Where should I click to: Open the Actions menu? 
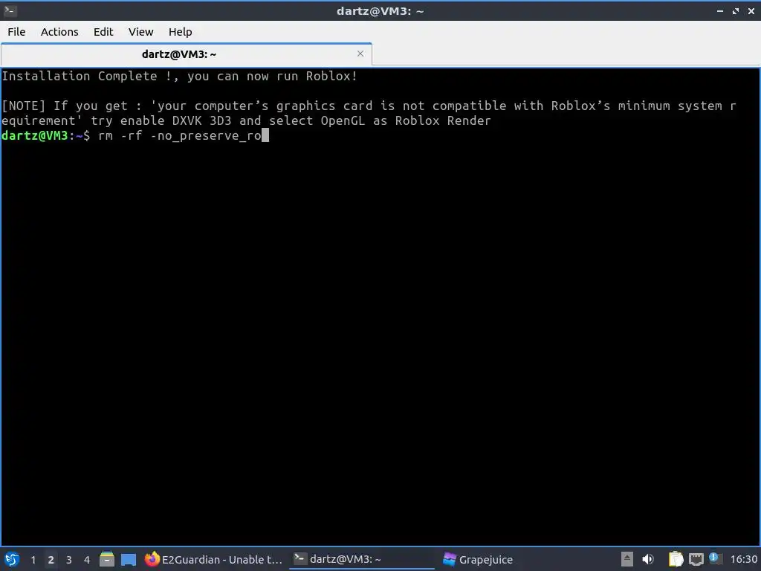59,31
